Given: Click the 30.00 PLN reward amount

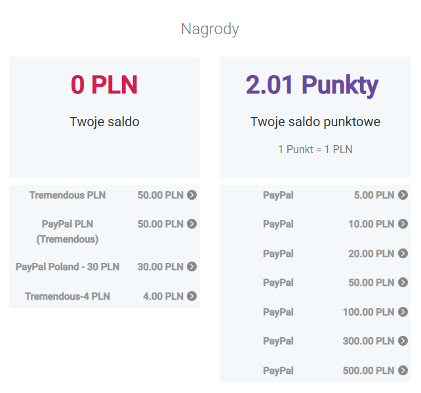Looking at the screenshot, I should 160,267.
